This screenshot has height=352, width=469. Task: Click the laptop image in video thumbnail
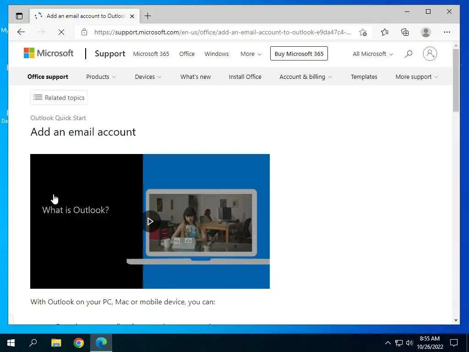click(x=201, y=222)
